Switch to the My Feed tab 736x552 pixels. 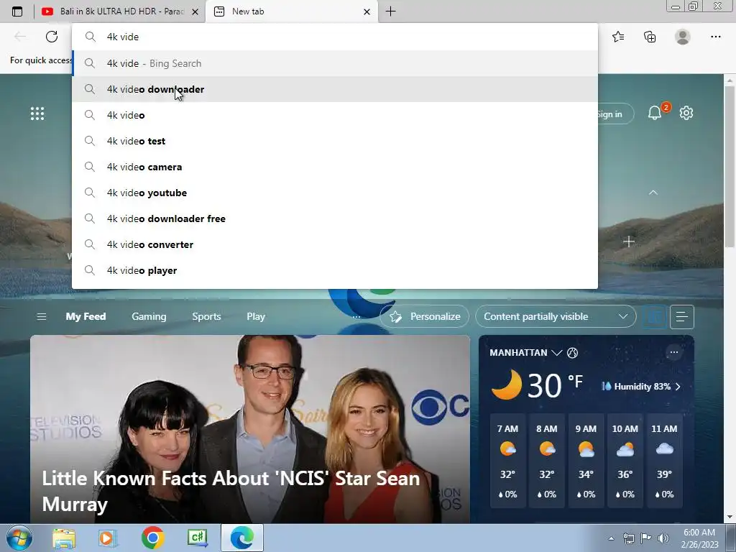[x=86, y=316]
